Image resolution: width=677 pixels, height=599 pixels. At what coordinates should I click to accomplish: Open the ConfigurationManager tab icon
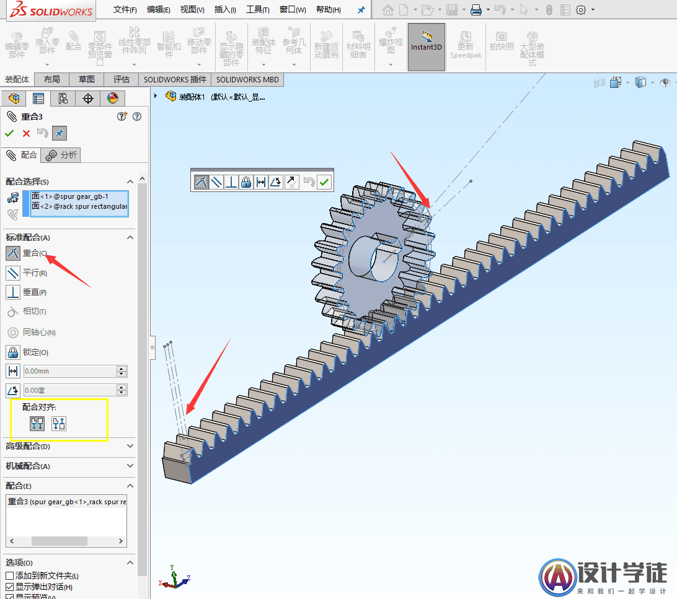coord(63,98)
